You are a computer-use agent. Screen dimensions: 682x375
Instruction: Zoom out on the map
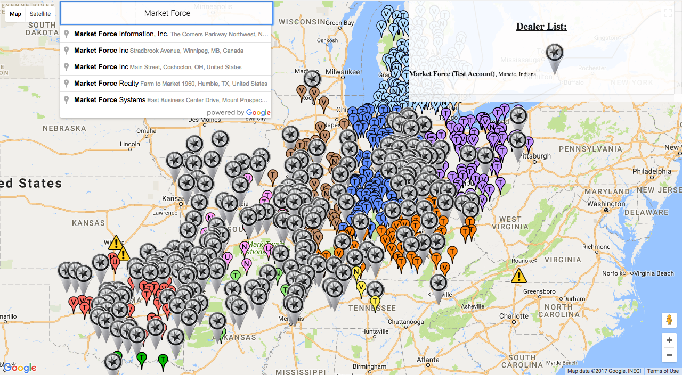point(669,355)
